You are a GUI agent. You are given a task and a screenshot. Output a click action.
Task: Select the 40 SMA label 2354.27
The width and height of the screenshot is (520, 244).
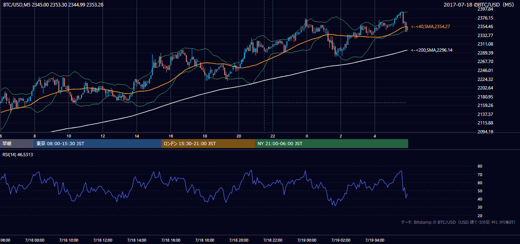[430, 26]
